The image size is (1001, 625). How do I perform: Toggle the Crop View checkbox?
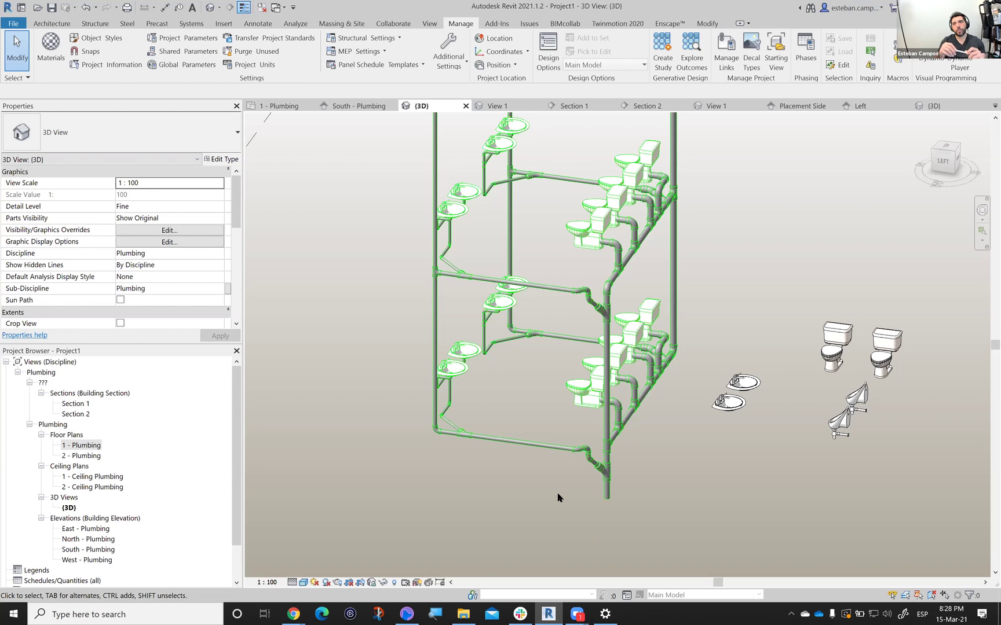click(120, 323)
